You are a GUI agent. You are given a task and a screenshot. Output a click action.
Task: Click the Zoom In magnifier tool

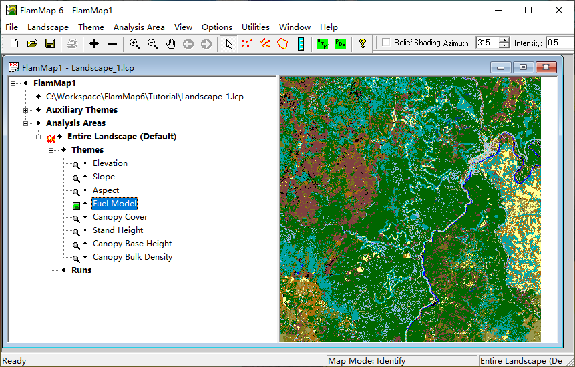(134, 43)
